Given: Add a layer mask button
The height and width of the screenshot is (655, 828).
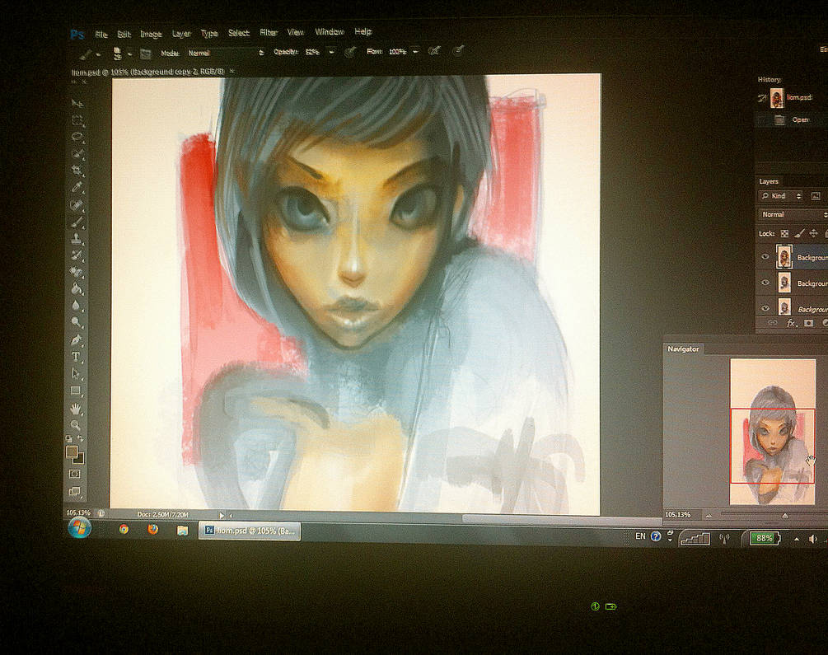Looking at the screenshot, I should pos(808,323).
